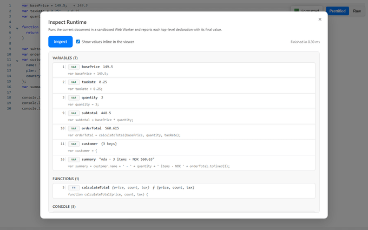The width and height of the screenshot is (368, 230).
Task: Click the VAR badge next to orderTotal
Action: [74, 128]
